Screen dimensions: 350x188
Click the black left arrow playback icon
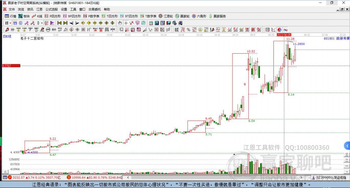(71, 23)
